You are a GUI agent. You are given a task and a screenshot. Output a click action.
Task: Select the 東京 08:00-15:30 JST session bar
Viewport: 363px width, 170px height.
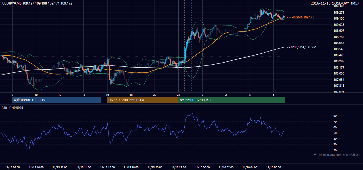[x=56, y=100]
